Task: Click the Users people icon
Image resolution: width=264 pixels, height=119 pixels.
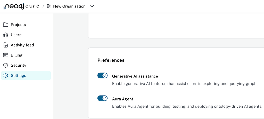Action: (6, 35)
